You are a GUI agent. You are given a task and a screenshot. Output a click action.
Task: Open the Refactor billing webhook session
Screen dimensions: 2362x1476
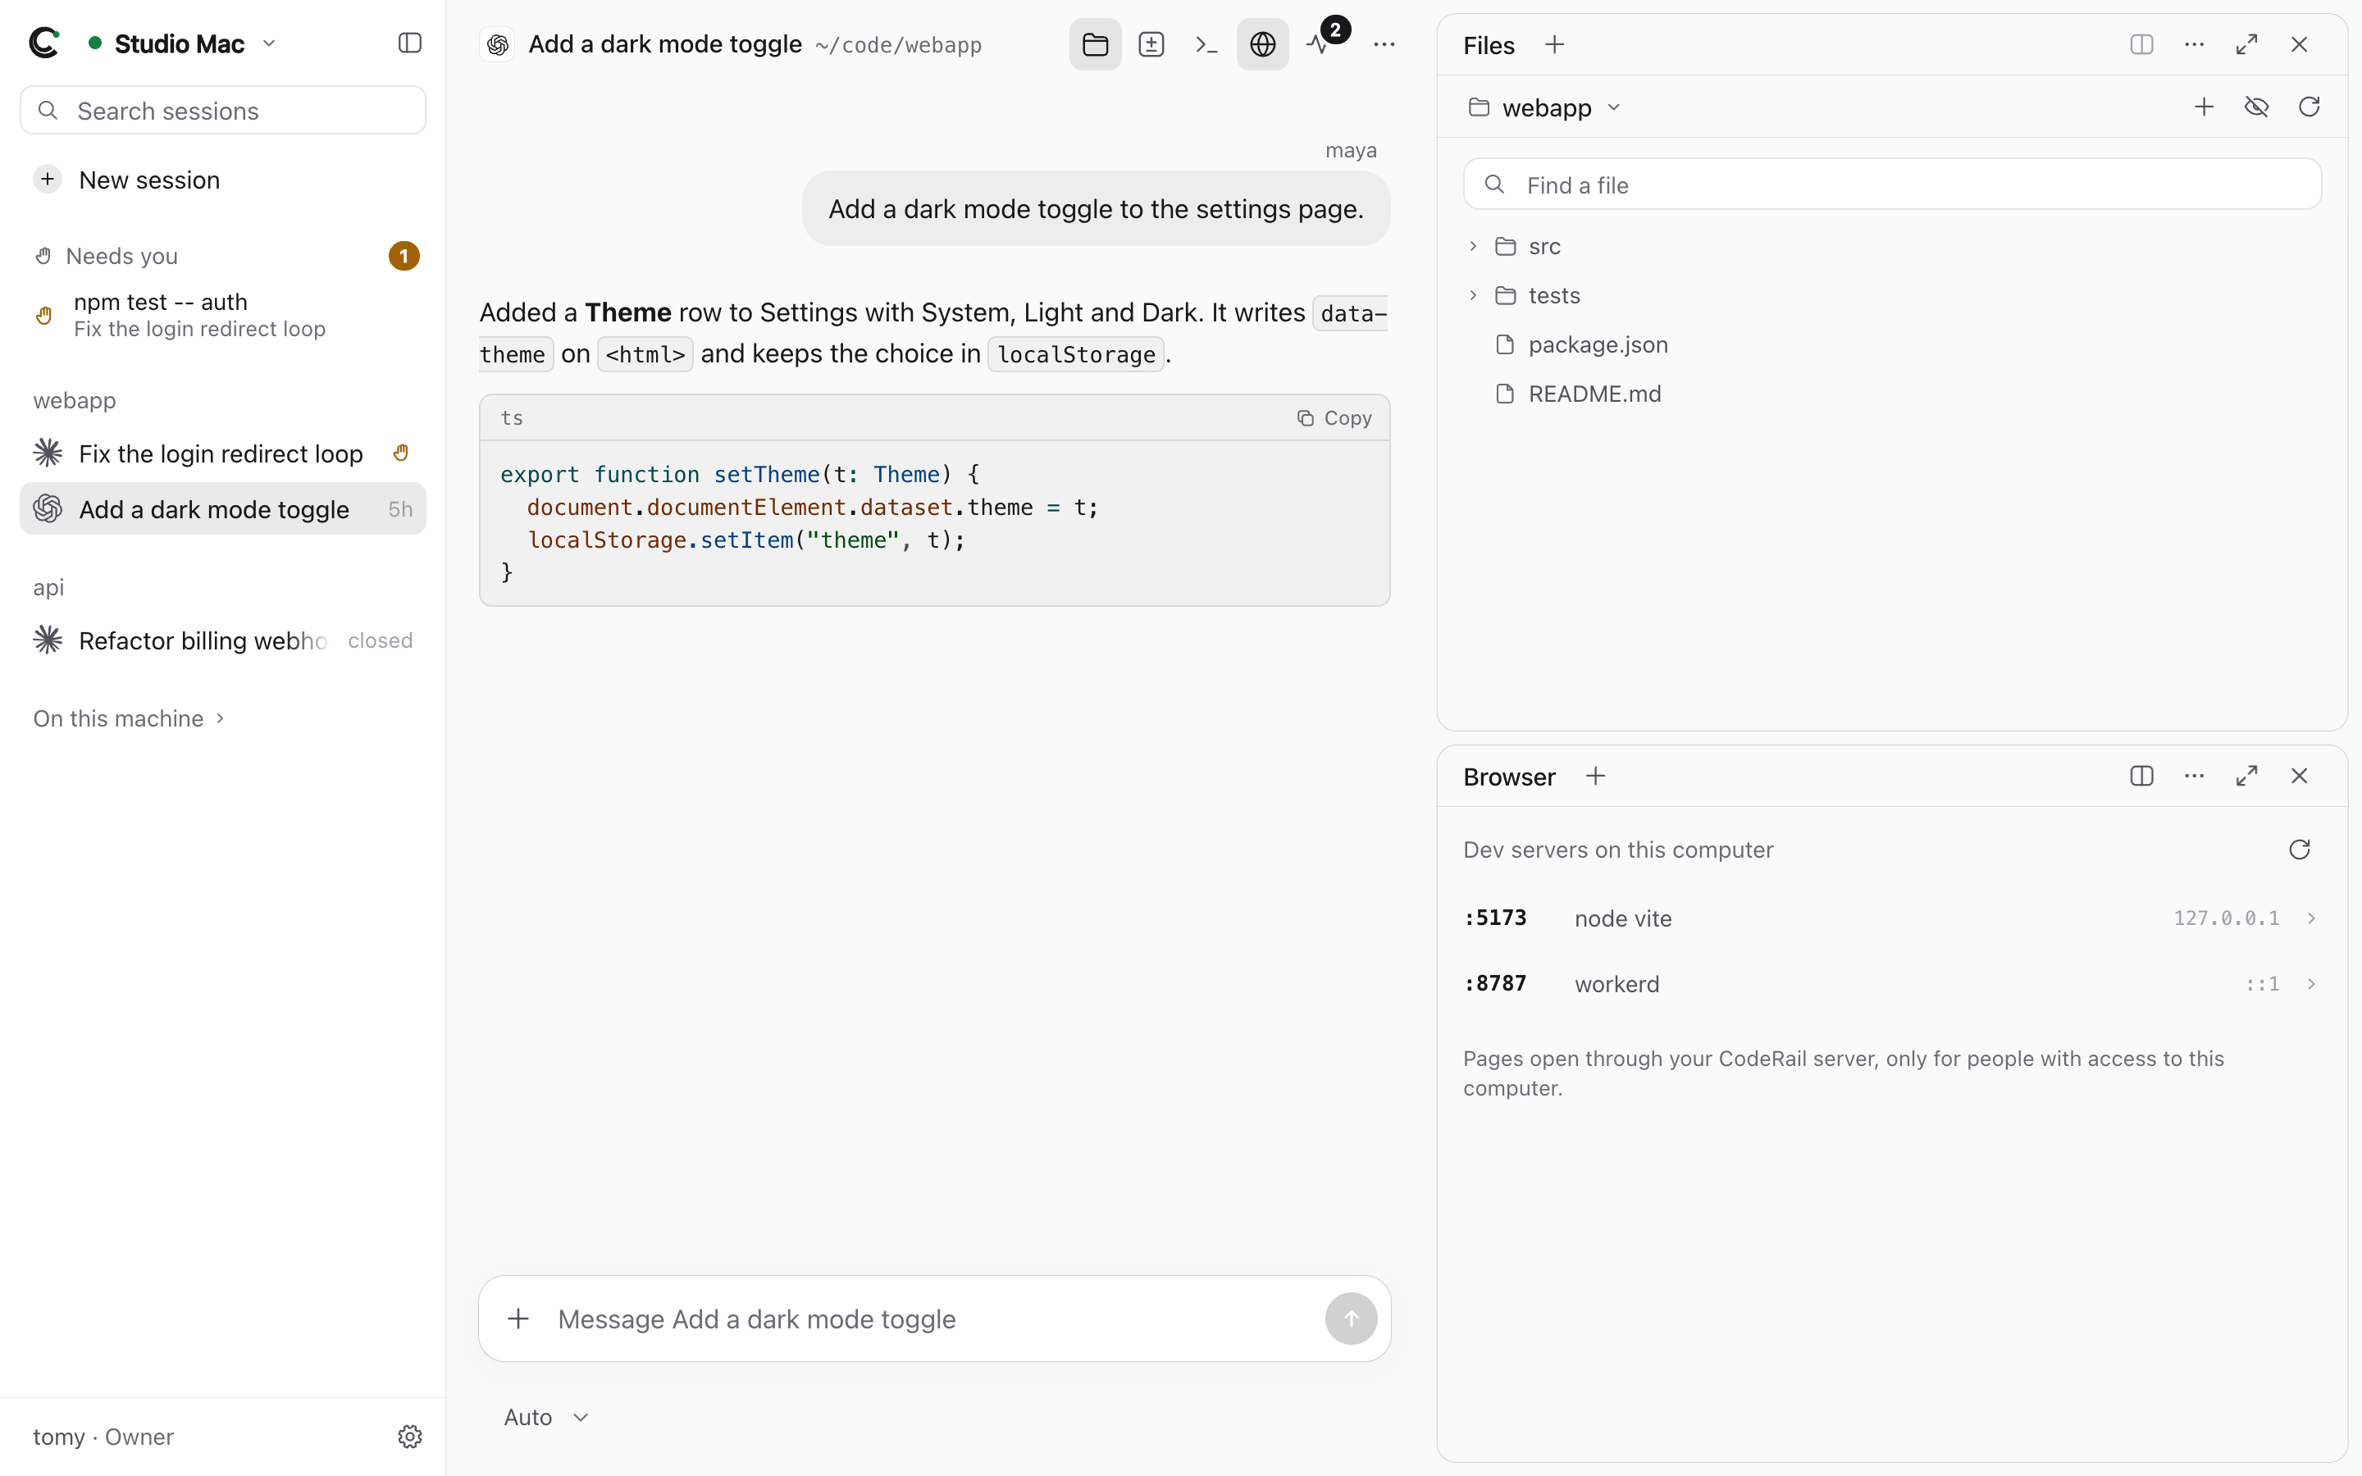[x=222, y=640]
